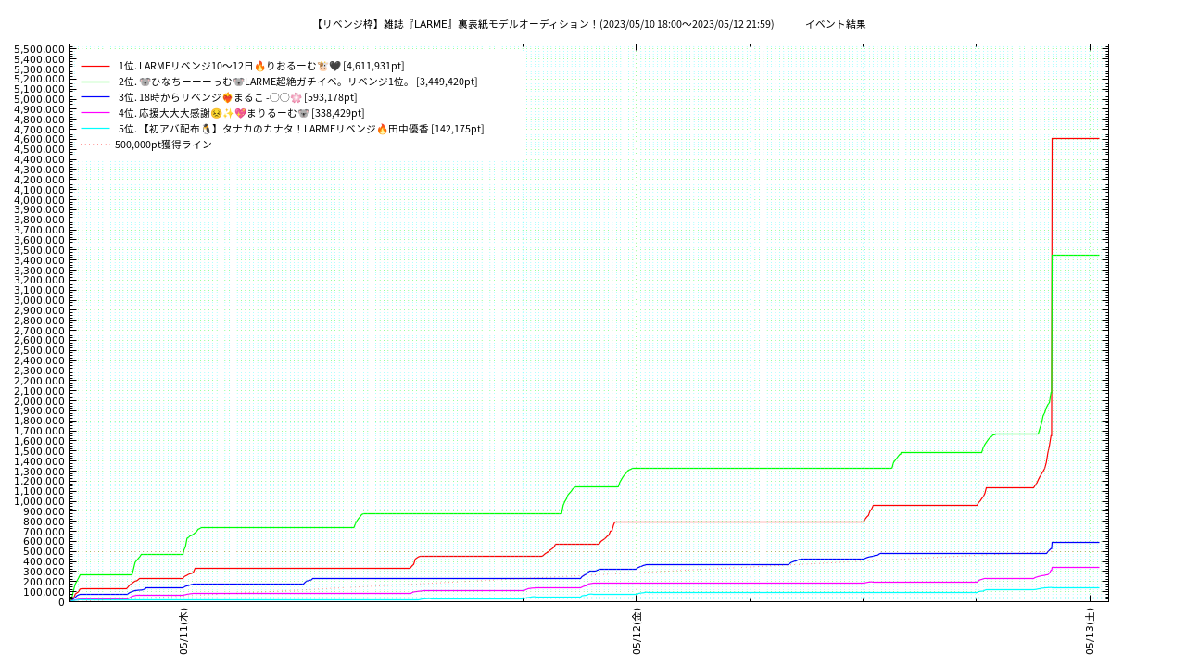The width and height of the screenshot is (1186, 667).
Task: Click the heart-on-fire emoji in the 3rd place legend
Action: pyautogui.click(x=227, y=98)
